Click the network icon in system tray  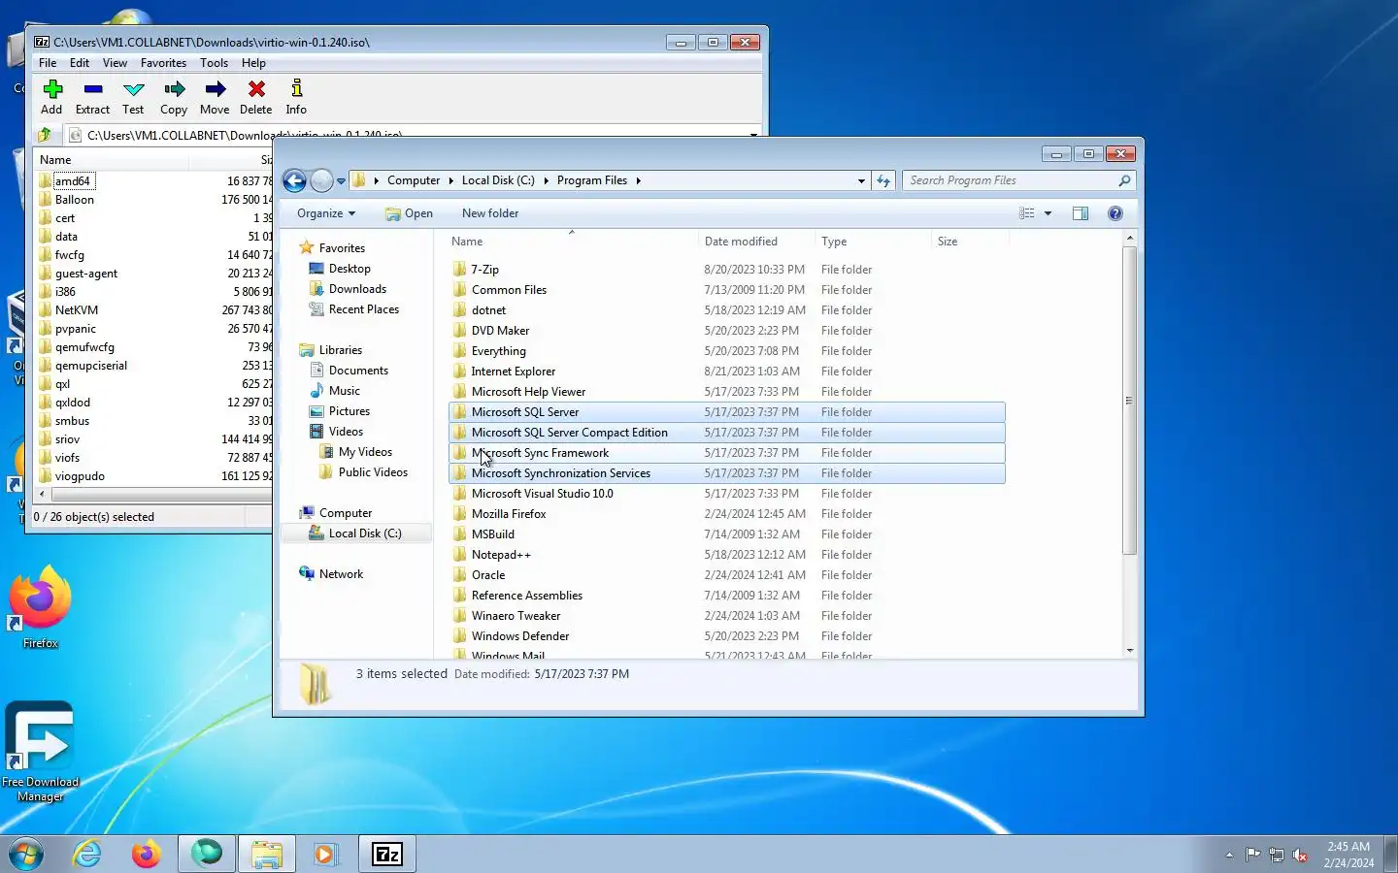click(x=1277, y=855)
